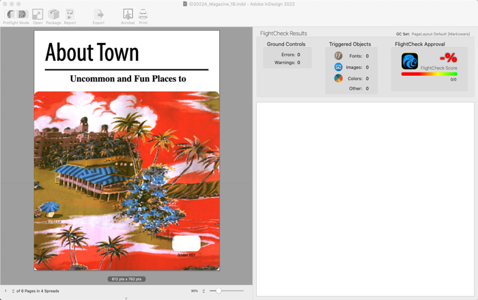478x300 pixels.
Task: Click the Colors pie icon
Action: 338,79
